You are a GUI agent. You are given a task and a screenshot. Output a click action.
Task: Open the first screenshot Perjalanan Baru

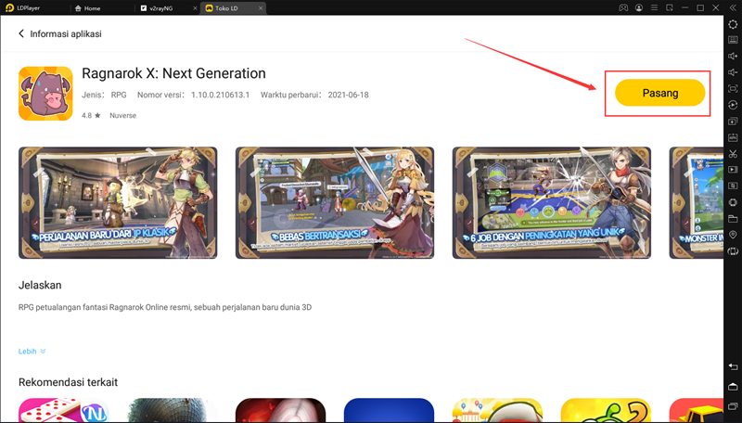click(118, 202)
